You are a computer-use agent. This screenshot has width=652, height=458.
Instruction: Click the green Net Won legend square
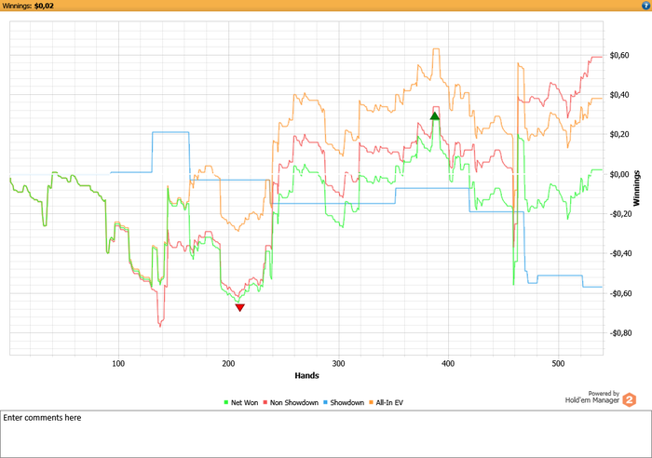pyautogui.click(x=225, y=402)
